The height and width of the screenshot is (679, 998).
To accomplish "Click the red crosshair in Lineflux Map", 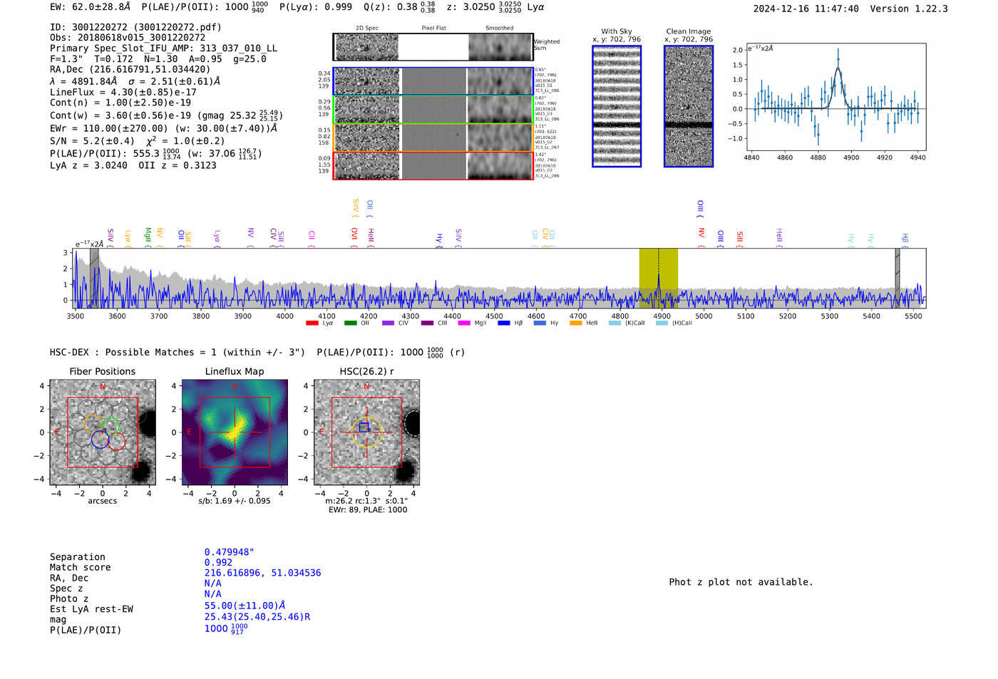I will (235, 432).
